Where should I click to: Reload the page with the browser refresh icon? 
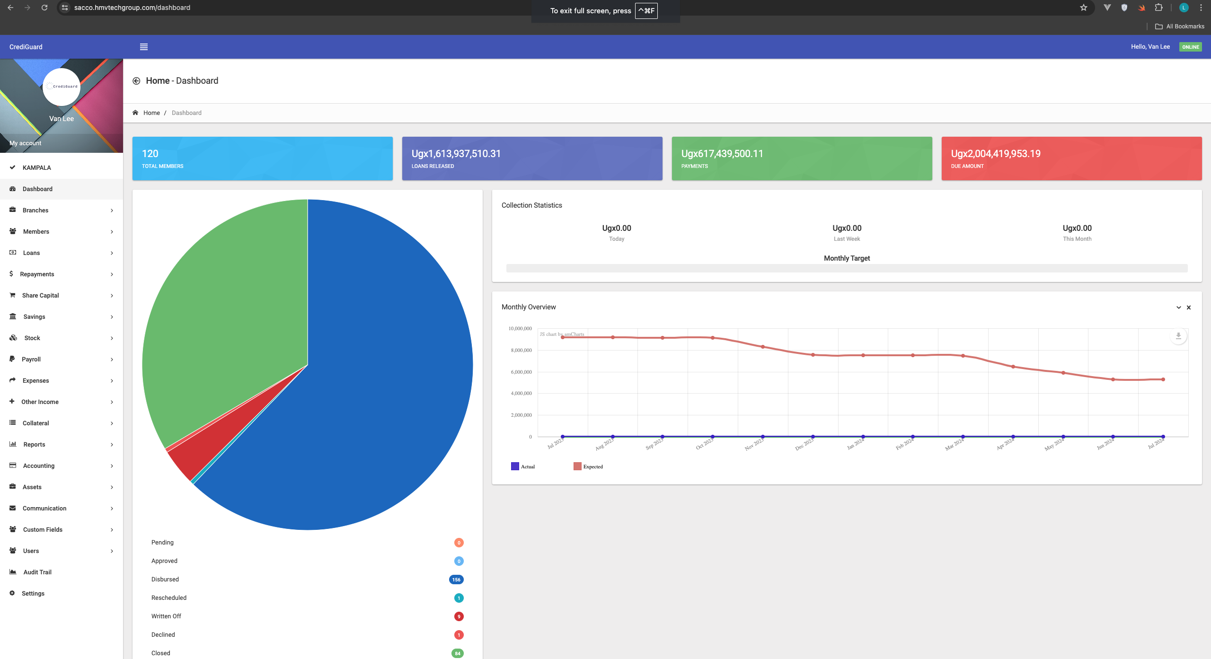[x=44, y=8]
